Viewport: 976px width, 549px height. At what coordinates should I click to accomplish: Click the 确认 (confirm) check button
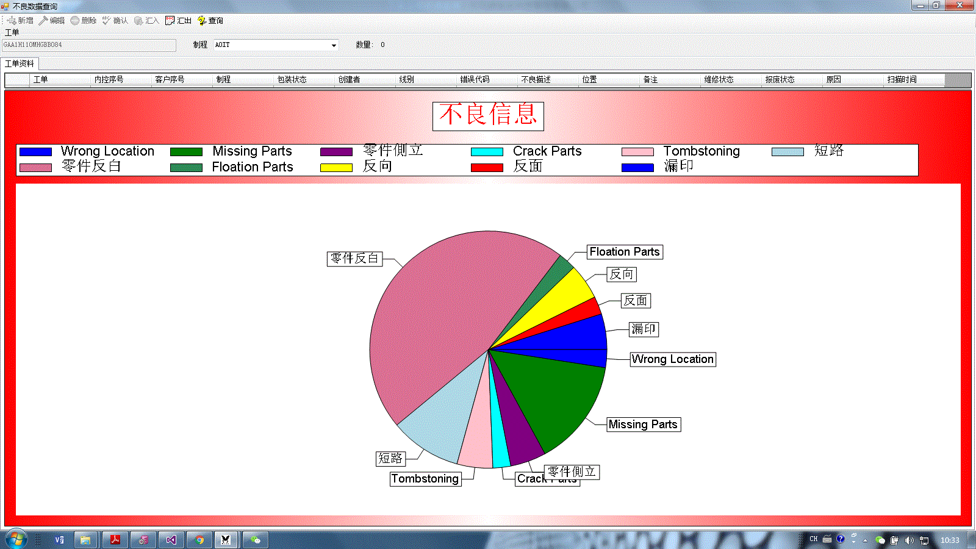point(115,21)
